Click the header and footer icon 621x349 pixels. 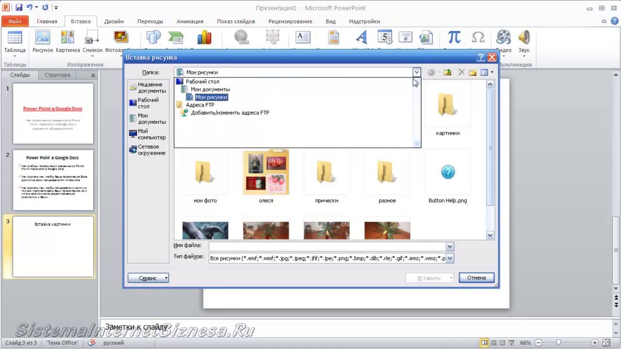tap(333, 37)
